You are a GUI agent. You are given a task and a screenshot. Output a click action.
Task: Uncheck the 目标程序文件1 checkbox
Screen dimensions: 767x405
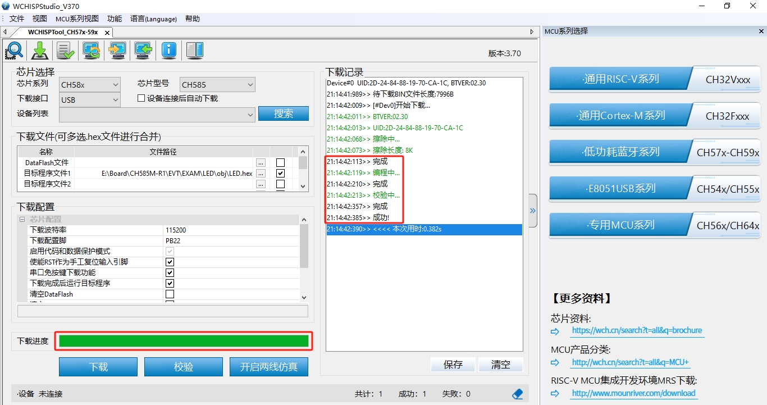pos(280,174)
